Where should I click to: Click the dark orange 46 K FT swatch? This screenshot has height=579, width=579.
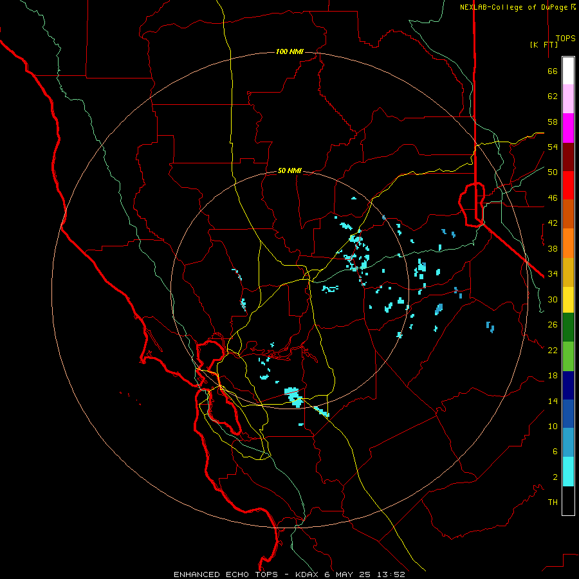[x=568, y=214]
